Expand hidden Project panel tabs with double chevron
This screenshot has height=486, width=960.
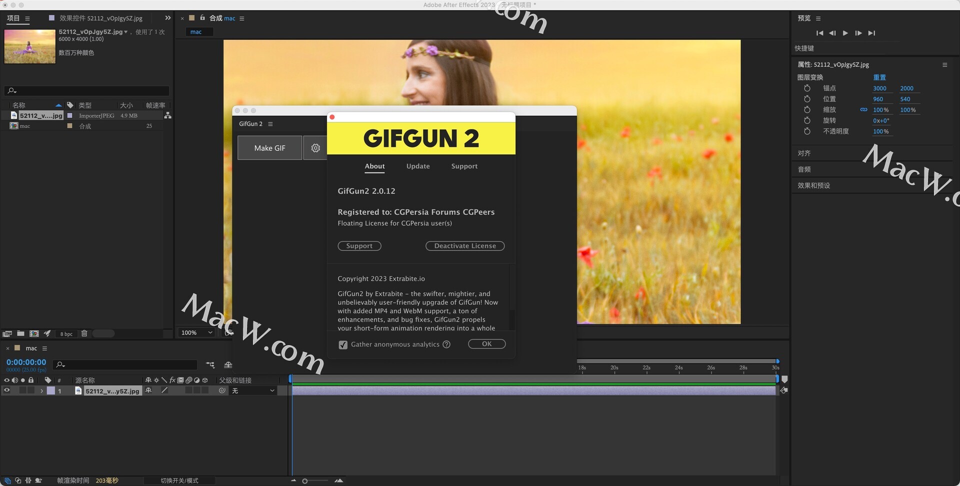[167, 18]
